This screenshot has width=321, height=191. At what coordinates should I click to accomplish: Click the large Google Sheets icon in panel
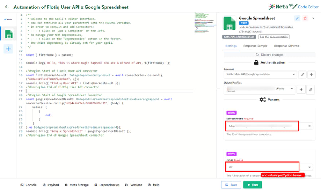coord(229,24)
